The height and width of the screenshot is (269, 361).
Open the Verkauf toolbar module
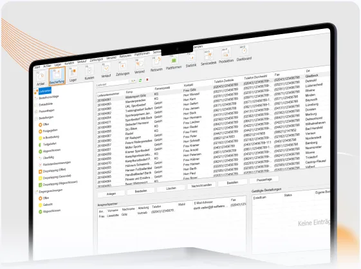[x=106, y=70]
